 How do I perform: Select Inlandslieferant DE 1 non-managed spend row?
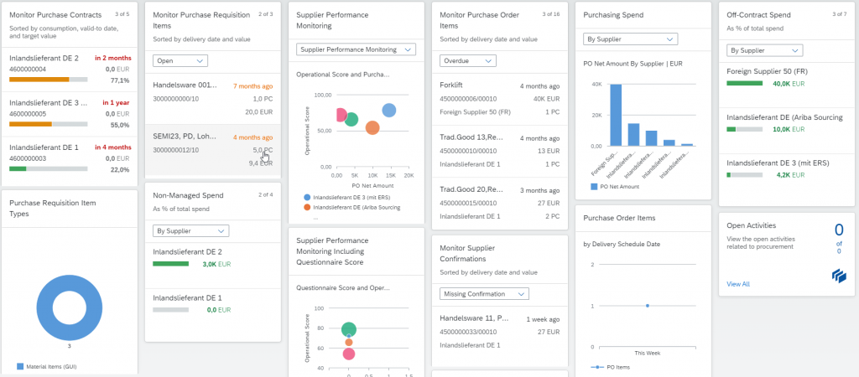click(212, 312)
